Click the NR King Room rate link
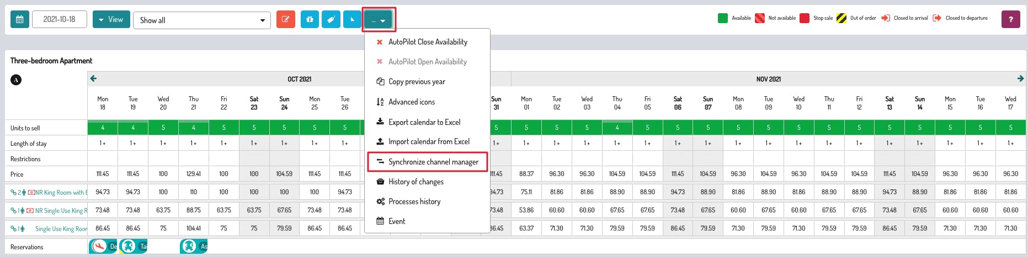Image resolution: width=1028 pixels, height=257 pixels. pos(60,193)
